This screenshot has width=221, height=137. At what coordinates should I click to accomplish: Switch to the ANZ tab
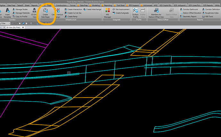tap(156, 5)
